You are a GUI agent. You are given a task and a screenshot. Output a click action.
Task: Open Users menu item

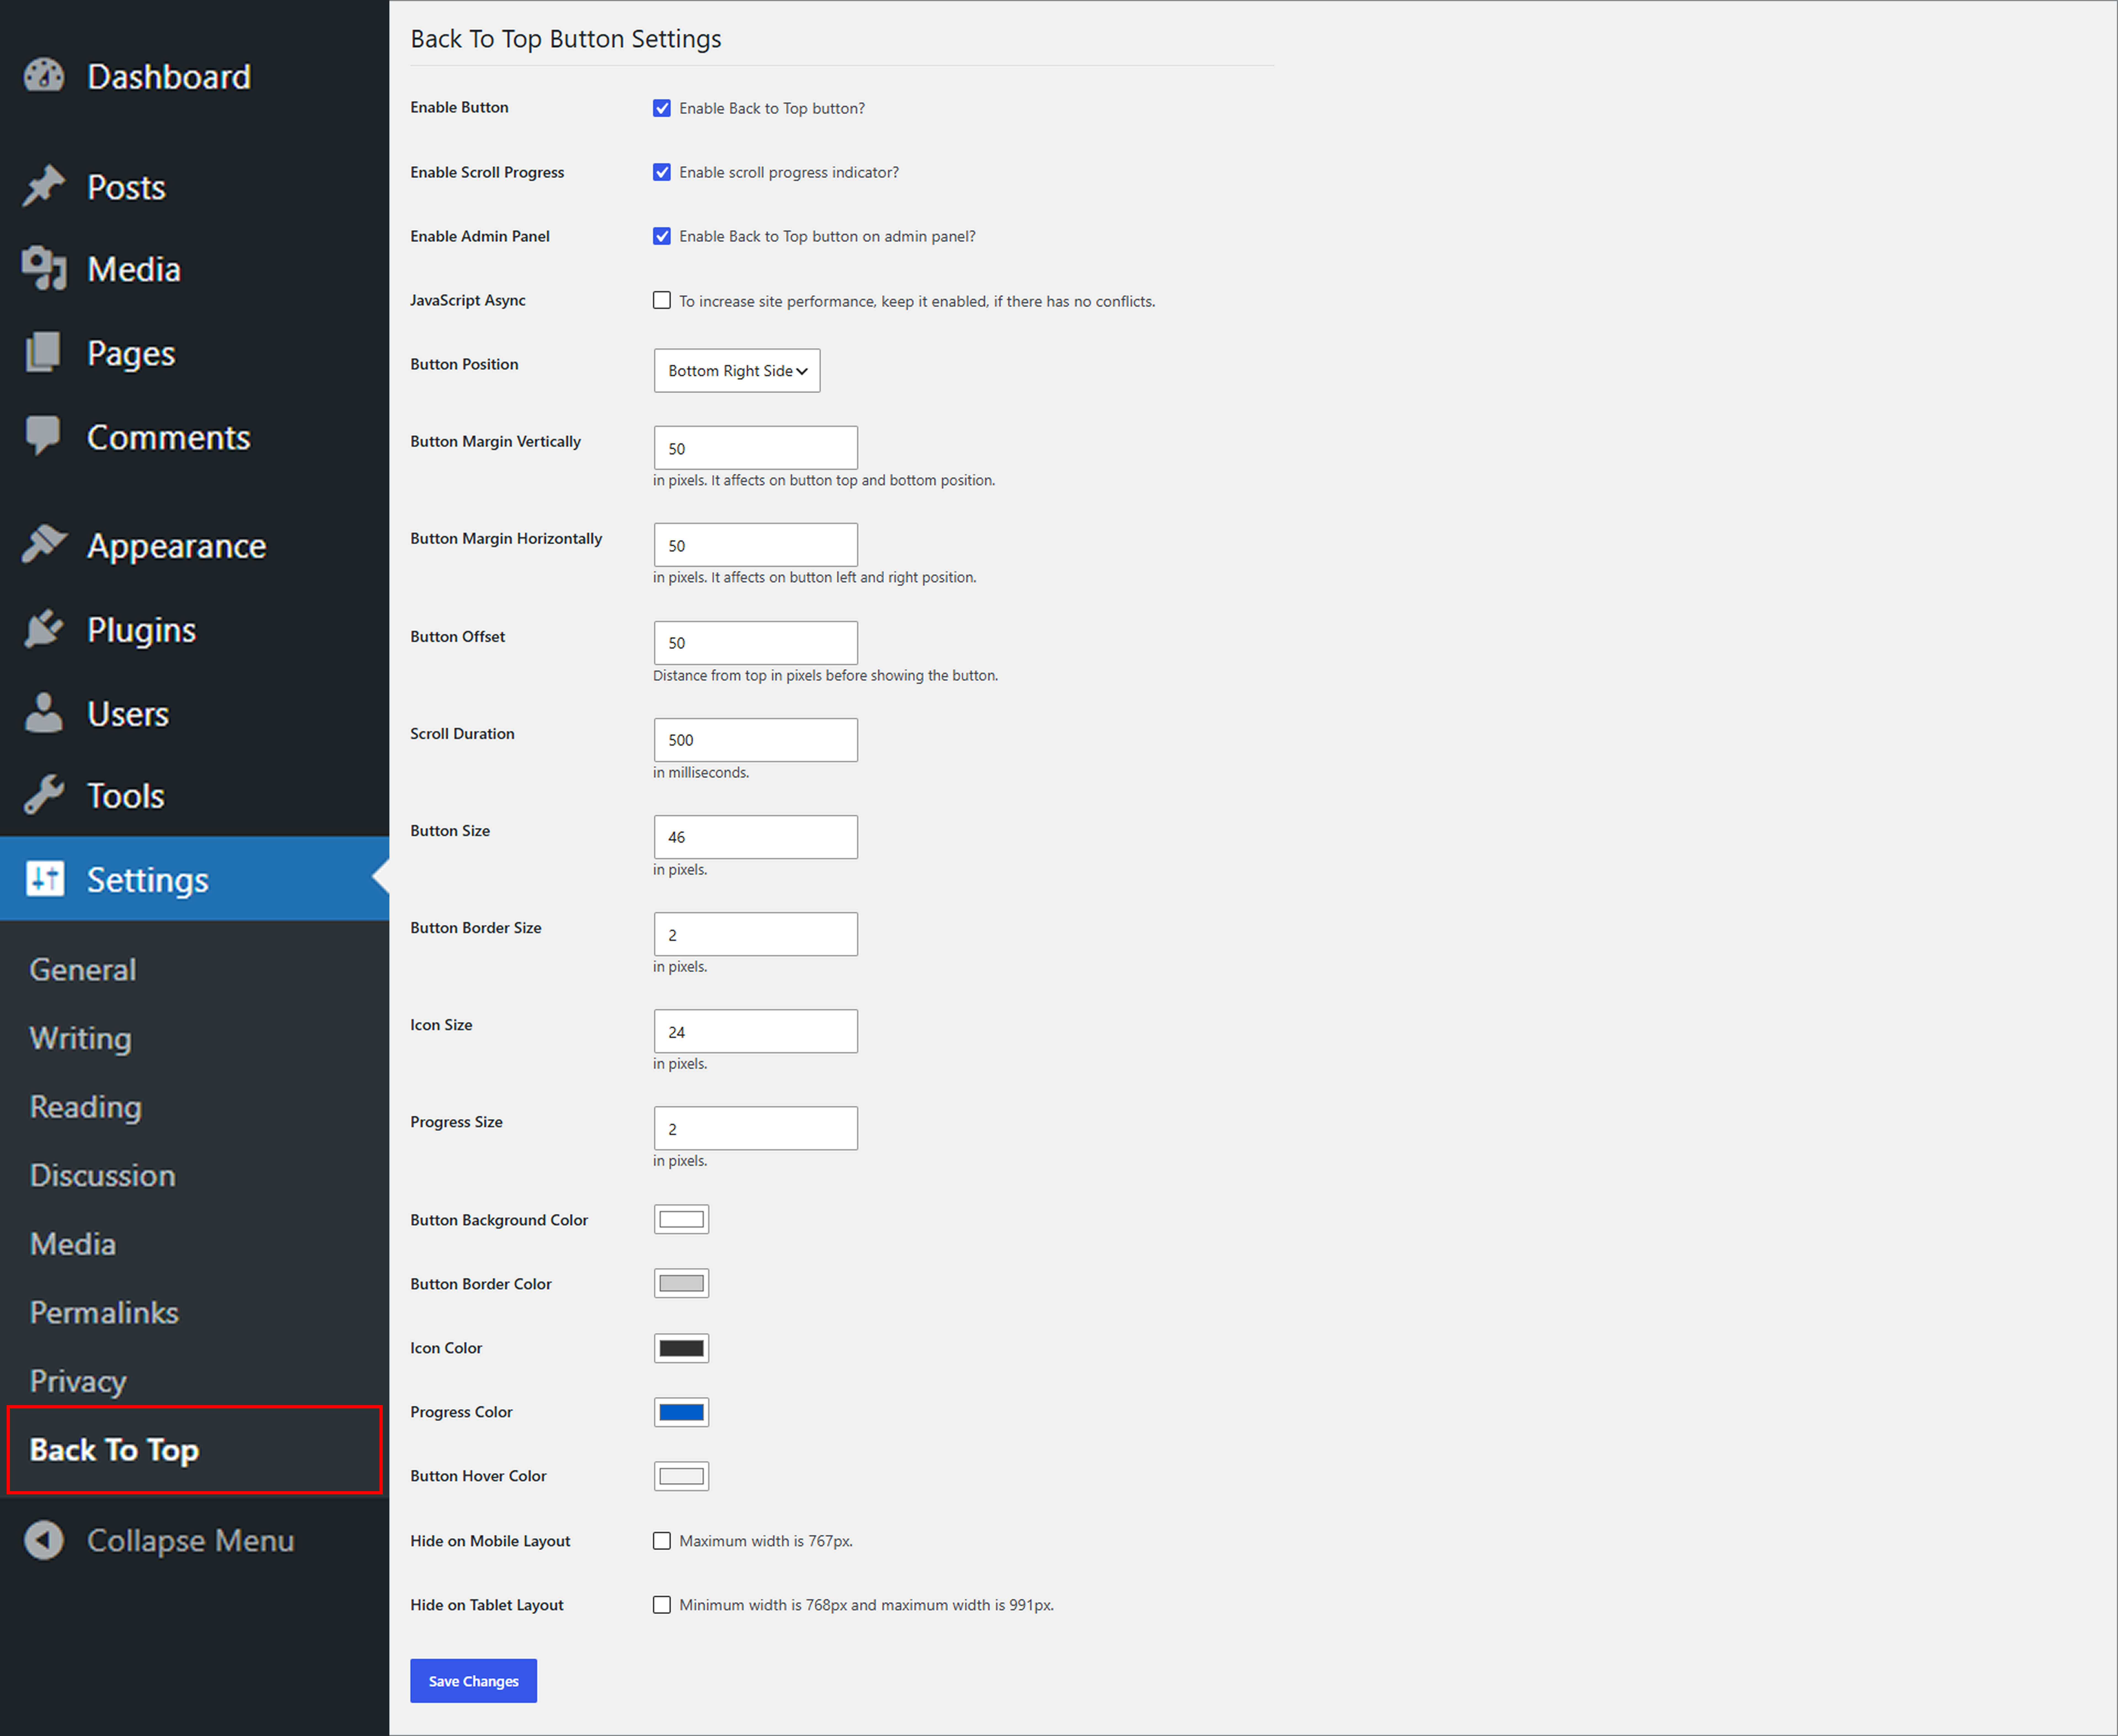[128, 714]
